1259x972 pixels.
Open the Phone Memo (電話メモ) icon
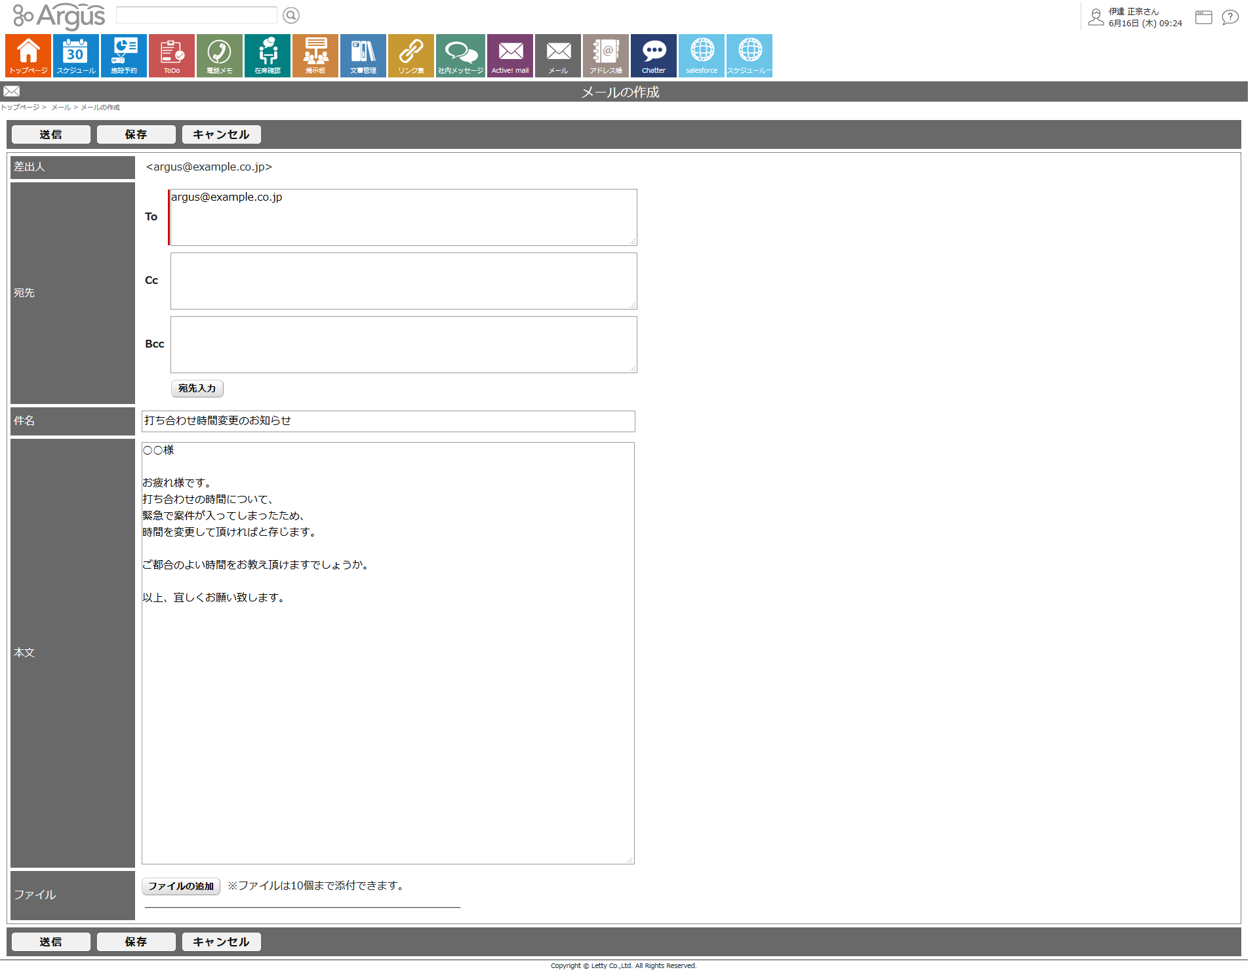(x=220, y=56)
